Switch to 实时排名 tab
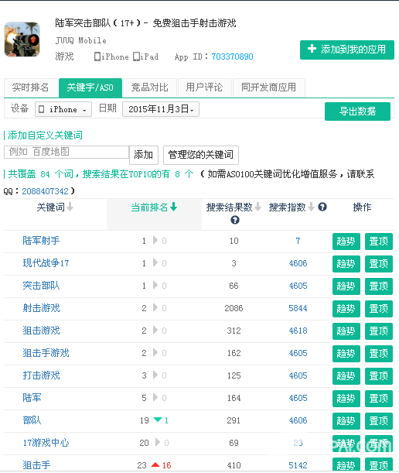The height and width of the screenshot is (473, 399). pyautogui.click(x=30, y=87)
